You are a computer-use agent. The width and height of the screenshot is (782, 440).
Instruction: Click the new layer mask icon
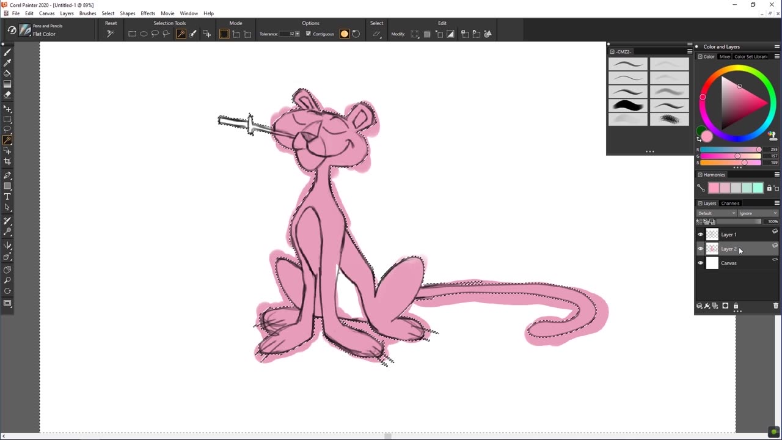click(x=725, y=306)
